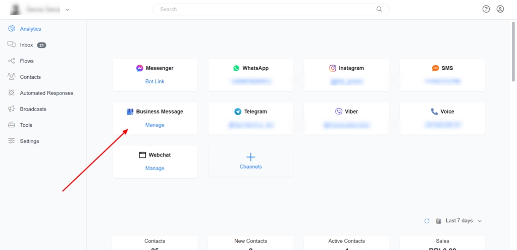
Task: Open Automated Responses in the sidebar
Action: pyautogui.click(x=46, y=93)
